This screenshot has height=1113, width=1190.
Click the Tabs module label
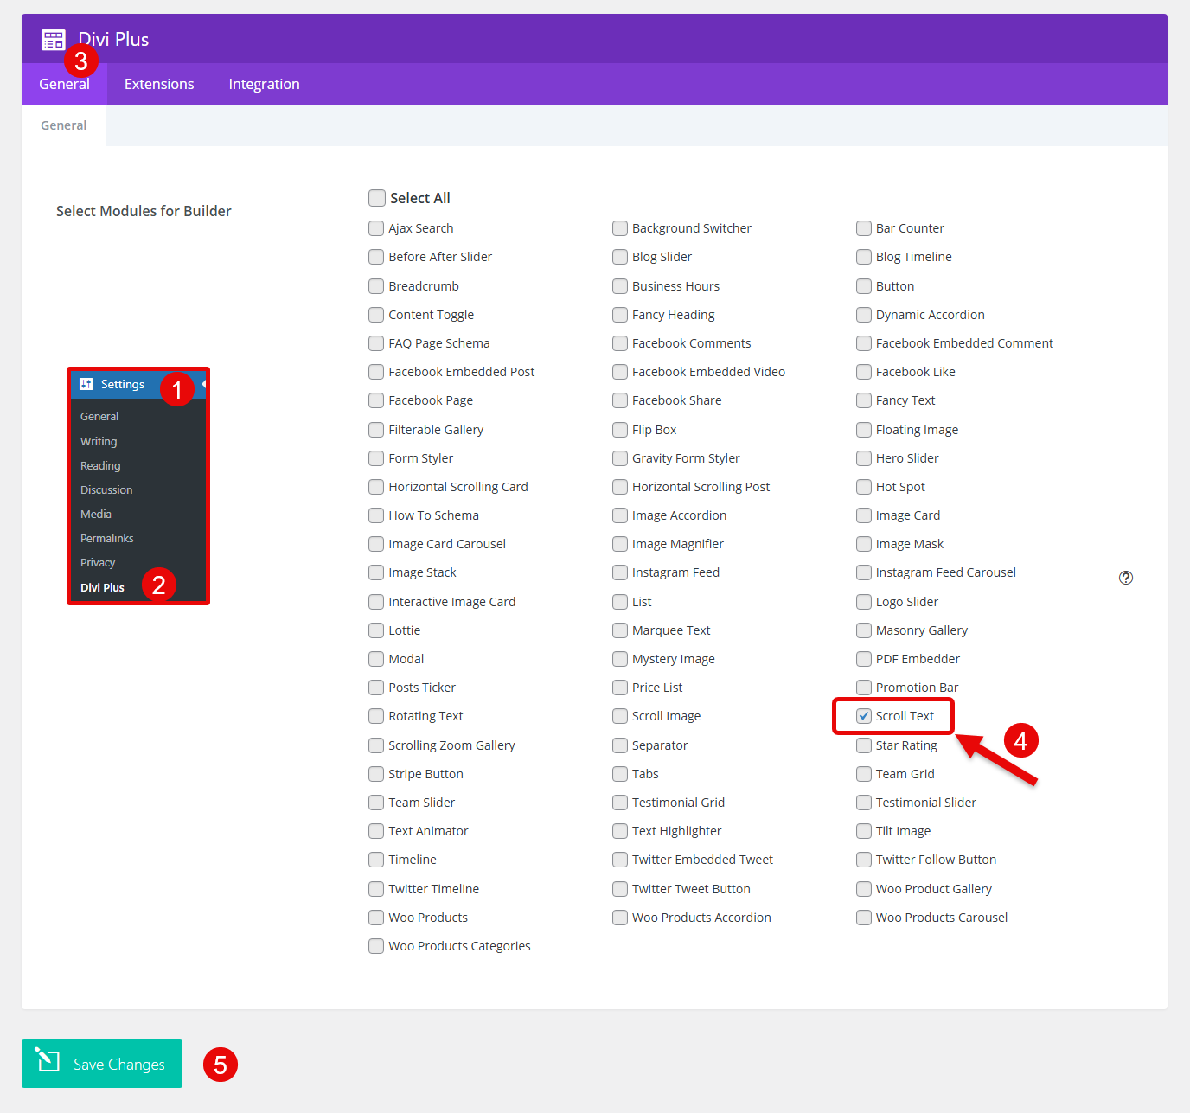[x=645, y=774]
